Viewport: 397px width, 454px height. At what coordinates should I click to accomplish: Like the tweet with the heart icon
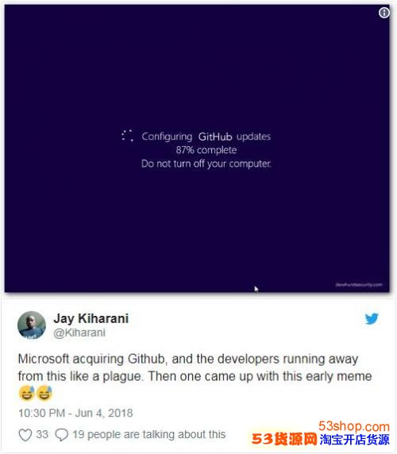coord(25,435)
